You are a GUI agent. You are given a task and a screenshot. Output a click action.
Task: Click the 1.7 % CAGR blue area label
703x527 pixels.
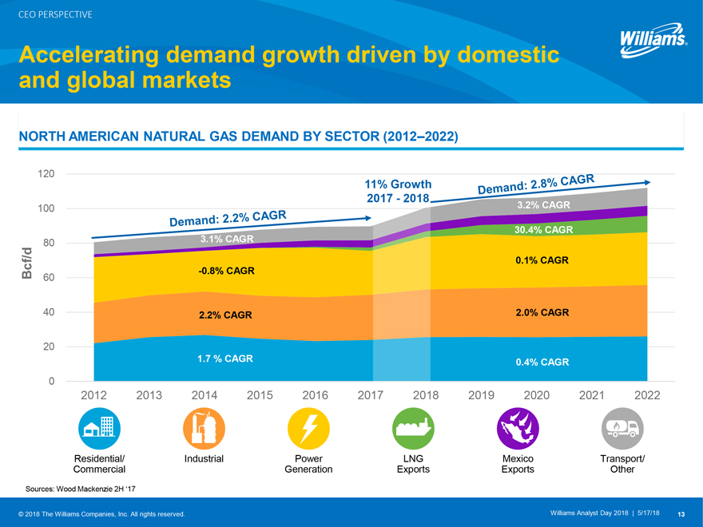coord(224,359)
